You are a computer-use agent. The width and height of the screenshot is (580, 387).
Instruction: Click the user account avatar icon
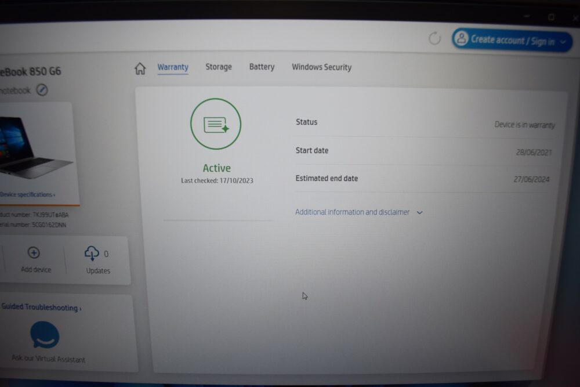click(x=461, y=38)
